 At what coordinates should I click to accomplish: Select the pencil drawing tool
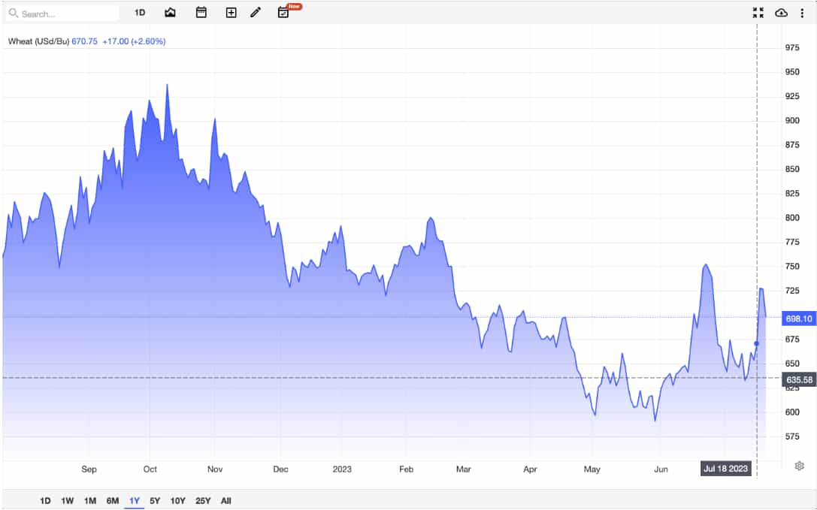click(256, 13)
